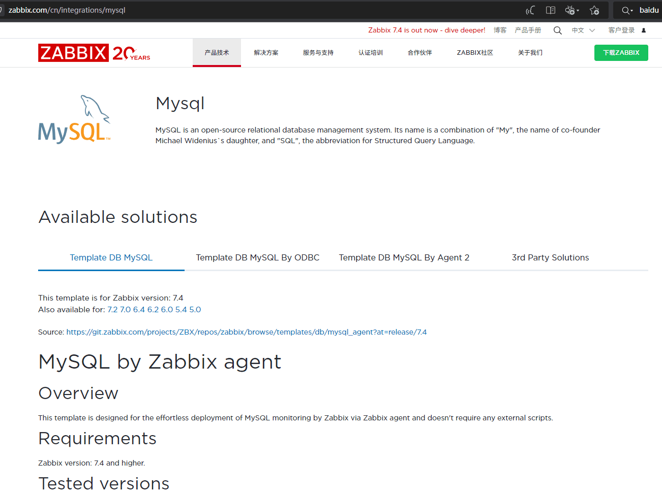Expand the 中文 language dropdown
662x494 pixels.
583,30
